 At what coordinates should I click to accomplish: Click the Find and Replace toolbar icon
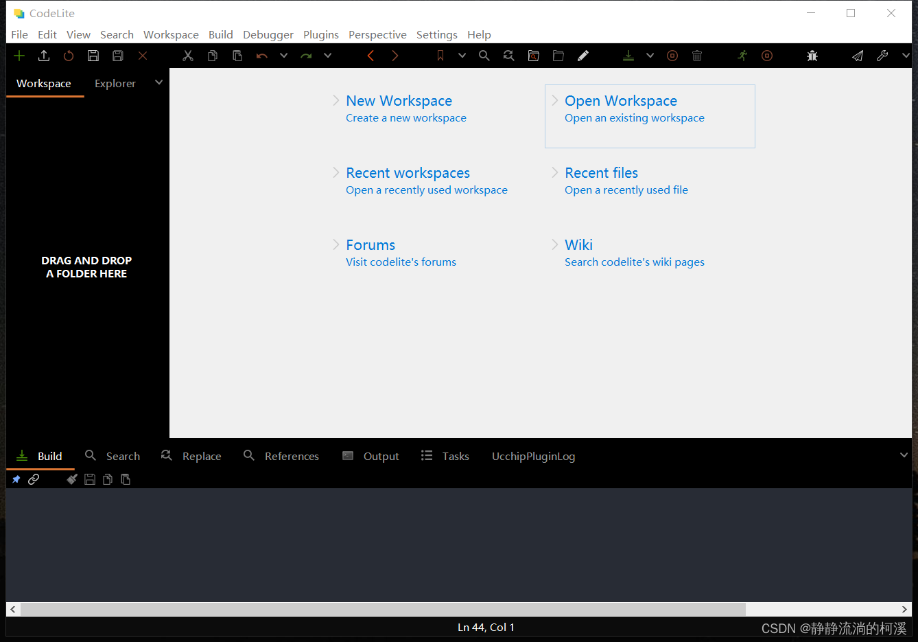point(509,56)
